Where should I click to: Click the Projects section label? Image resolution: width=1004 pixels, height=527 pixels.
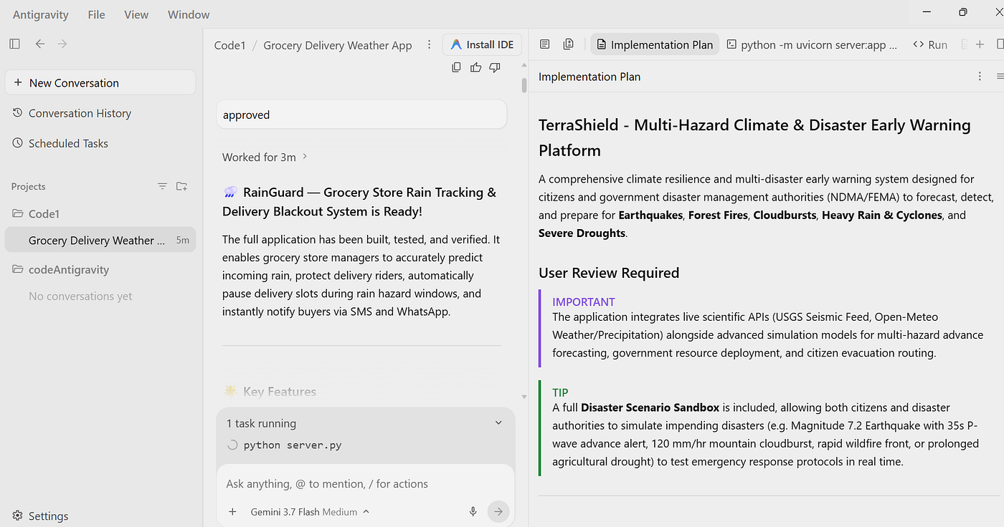pos(28,186)
